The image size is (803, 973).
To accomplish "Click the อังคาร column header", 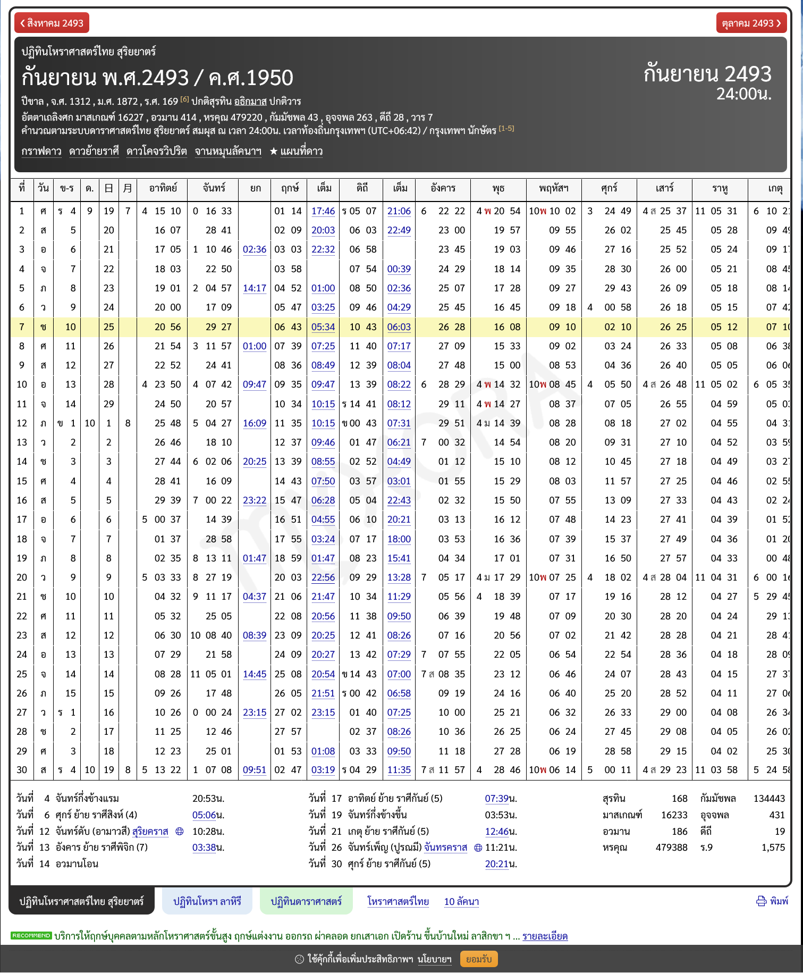I will (x=443, y=188).
